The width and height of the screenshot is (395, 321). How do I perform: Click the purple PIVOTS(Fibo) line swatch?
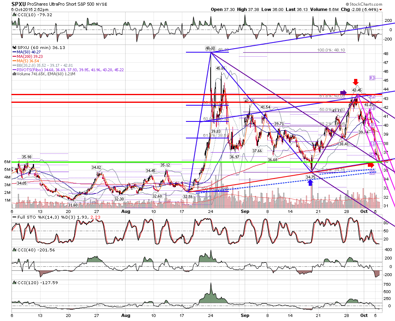click(14, 70)
